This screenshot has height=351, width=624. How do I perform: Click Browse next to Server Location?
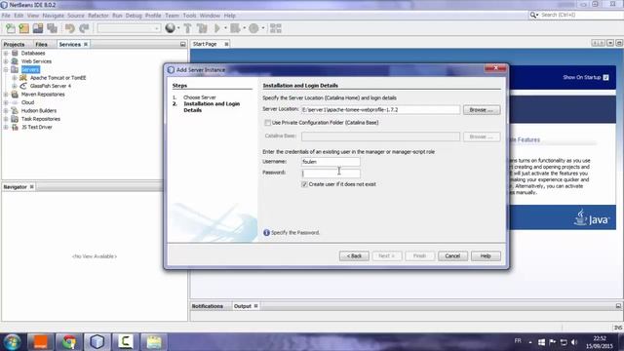482,110
